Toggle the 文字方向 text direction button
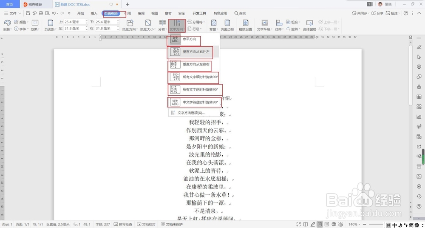 (177, 26)
